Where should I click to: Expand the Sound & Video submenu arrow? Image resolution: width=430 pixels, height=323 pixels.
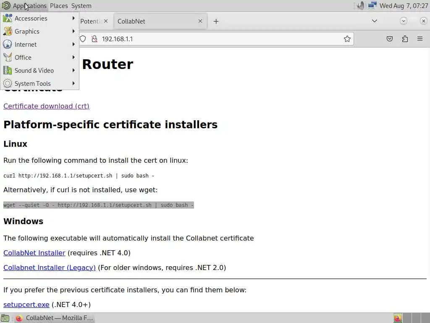pos(73,70)
